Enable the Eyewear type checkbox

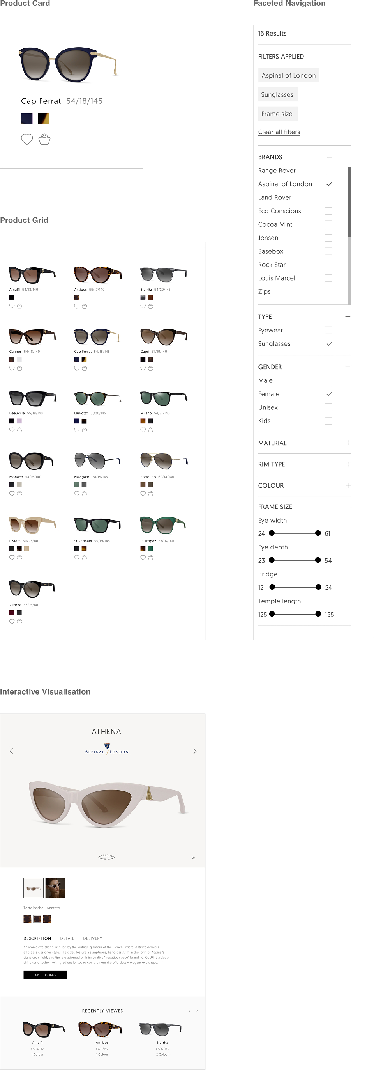(x=328, y=330)
